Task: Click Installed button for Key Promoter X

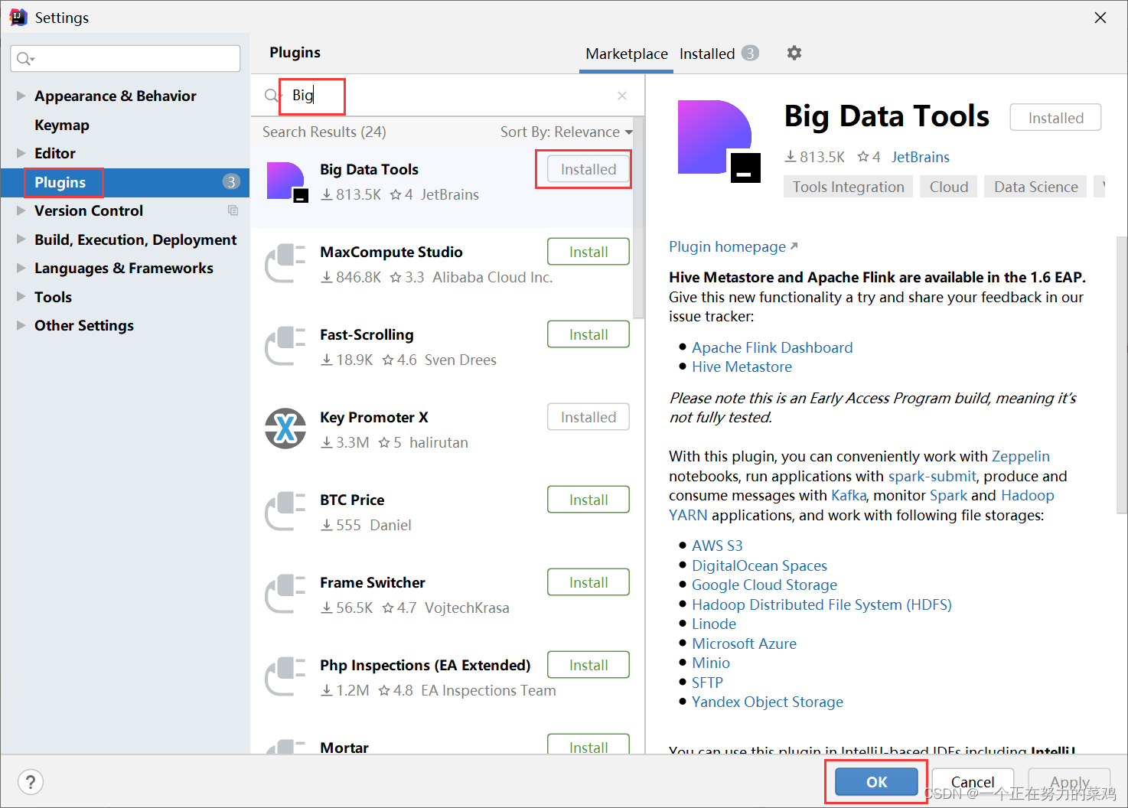Action: tap(588, 417)
